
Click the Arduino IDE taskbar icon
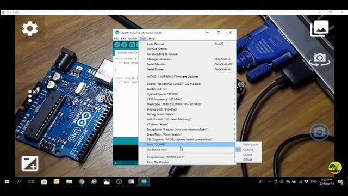click(x=144, y=182)
